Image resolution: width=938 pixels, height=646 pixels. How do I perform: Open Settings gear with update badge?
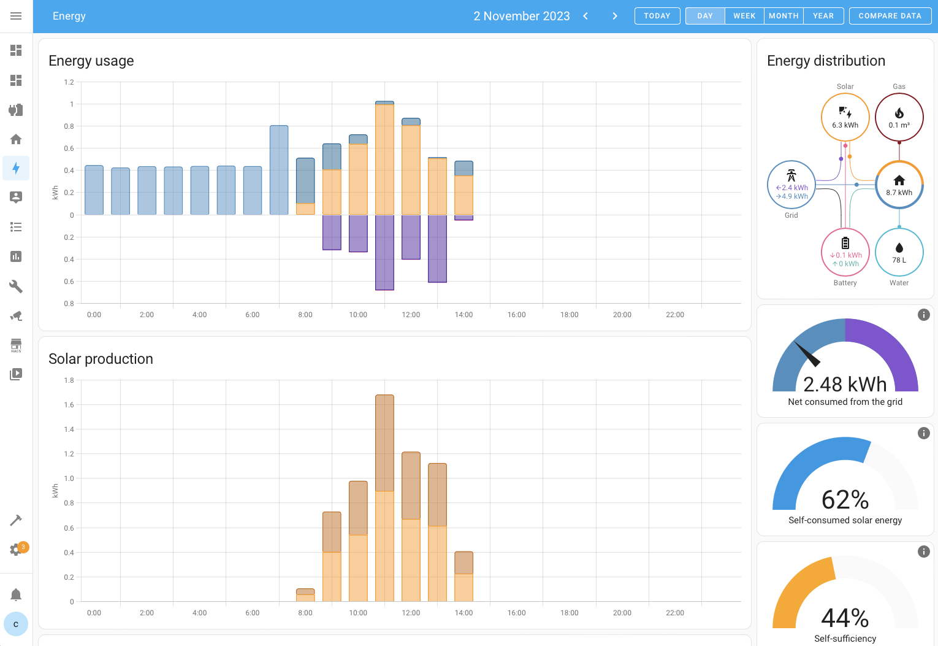pos(16,550)
